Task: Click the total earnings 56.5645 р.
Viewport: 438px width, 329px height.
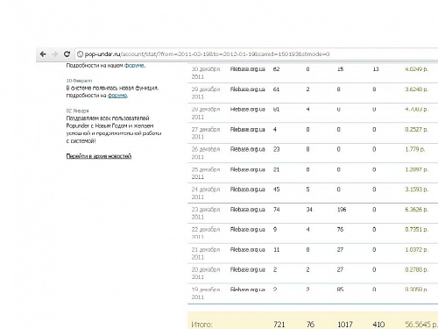Action: click(x=421, y=325)
